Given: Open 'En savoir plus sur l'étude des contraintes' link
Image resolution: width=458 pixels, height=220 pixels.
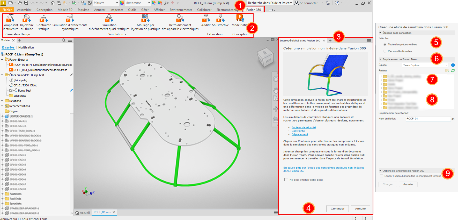Looking at the screenshot, I should pyautogui.click(x=324, y=169).
